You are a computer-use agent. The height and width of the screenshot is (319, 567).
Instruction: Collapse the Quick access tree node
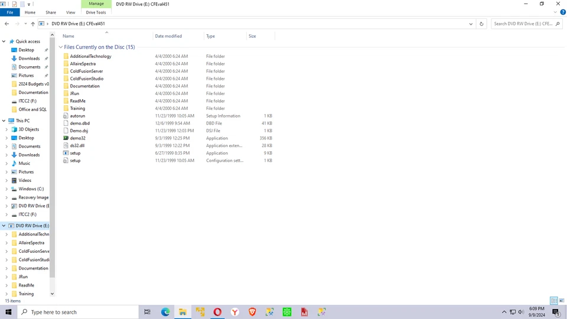tap(4, 41)
